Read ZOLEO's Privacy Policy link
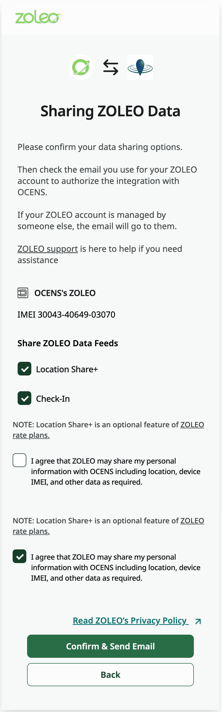 pyautogui.click(x=130, y=621)
